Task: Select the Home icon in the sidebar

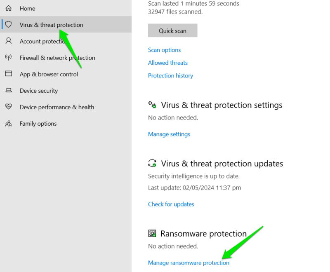Action: pyautogui.click(x=8, y=8)
